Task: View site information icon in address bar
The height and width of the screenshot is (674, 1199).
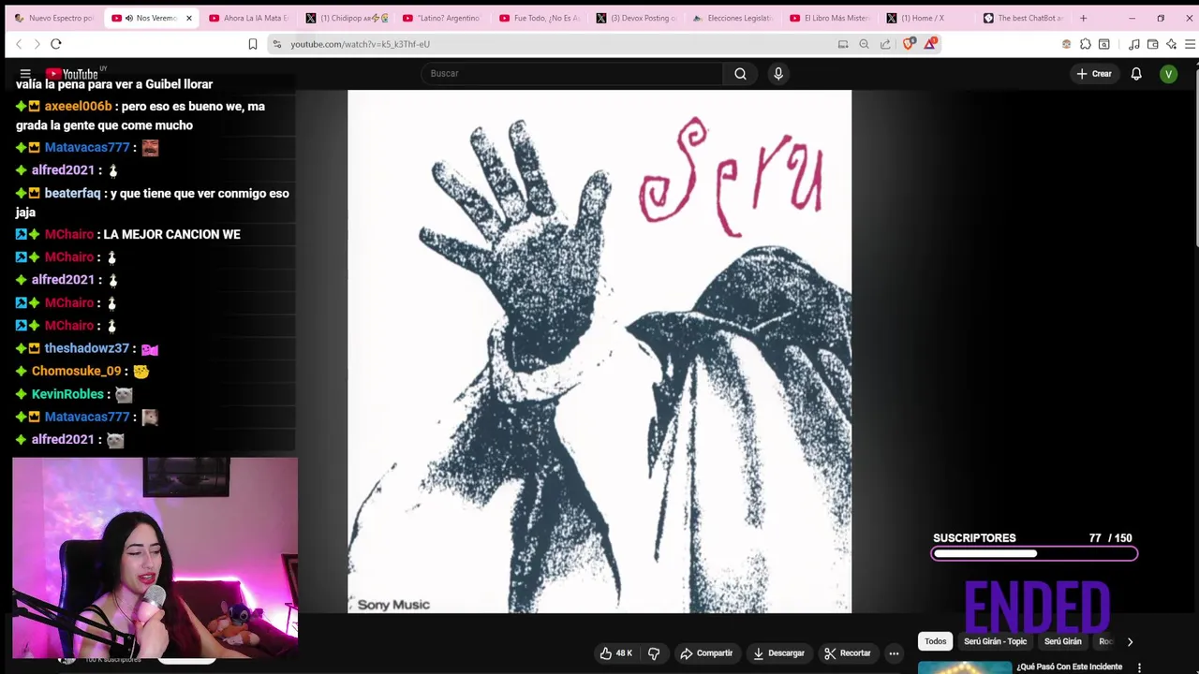Action: point(276,44)
